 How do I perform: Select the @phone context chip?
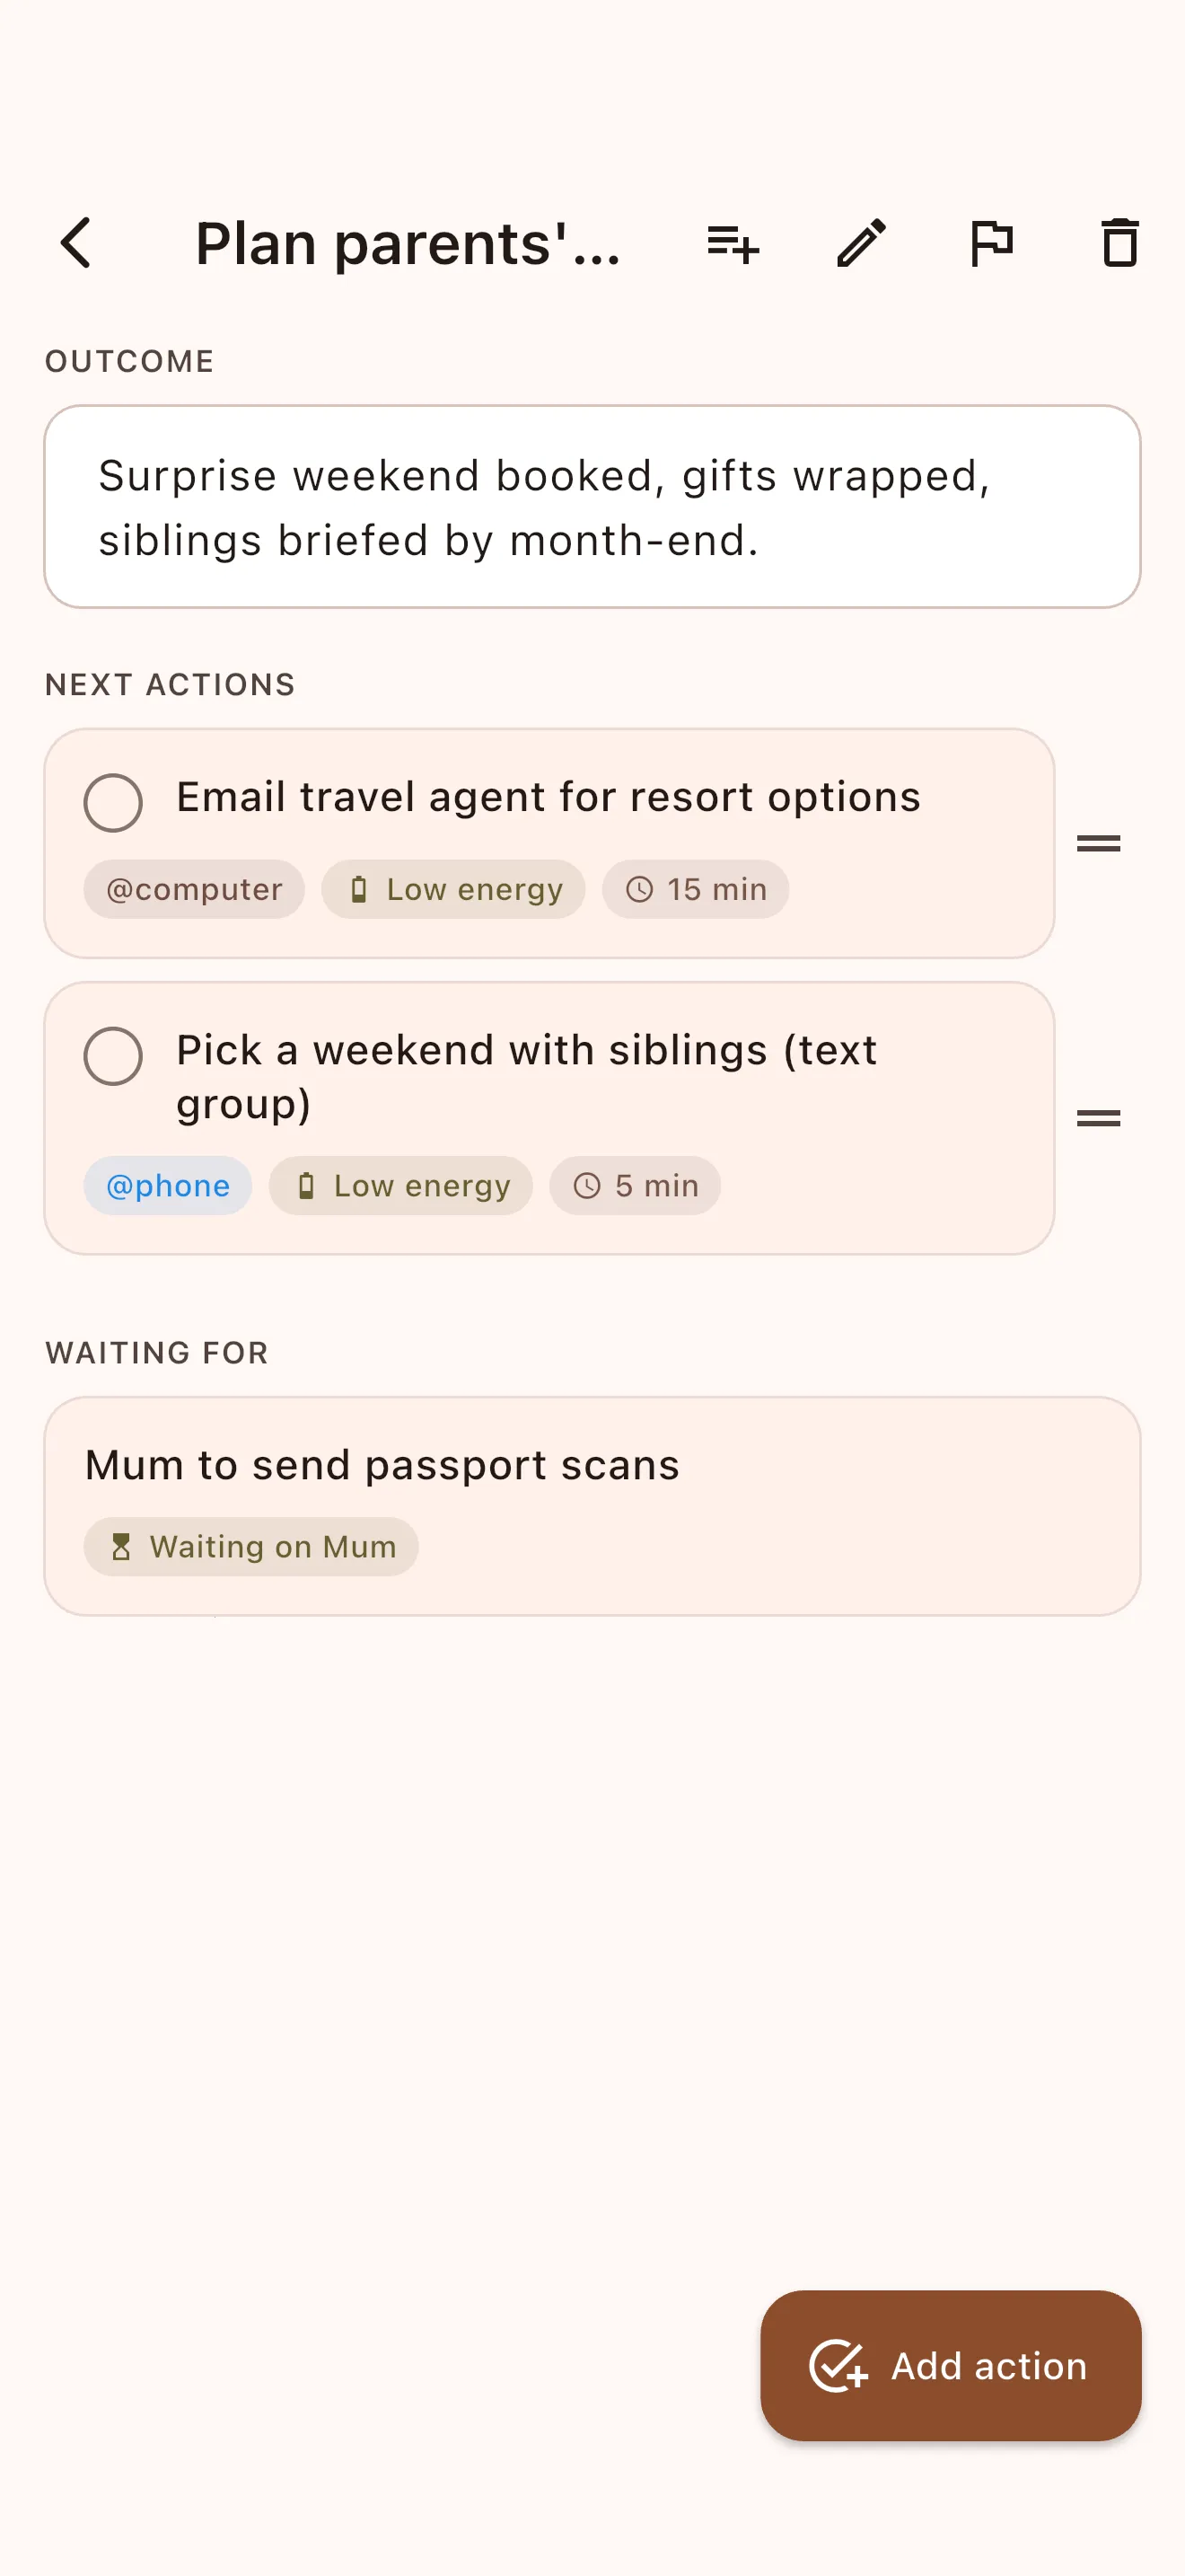point(168,1185)
